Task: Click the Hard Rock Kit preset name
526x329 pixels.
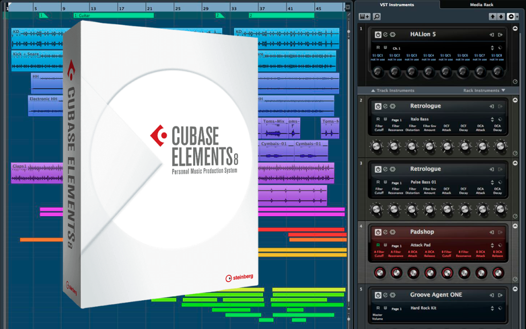Action: pyautogui.click(x=423, y=308)
